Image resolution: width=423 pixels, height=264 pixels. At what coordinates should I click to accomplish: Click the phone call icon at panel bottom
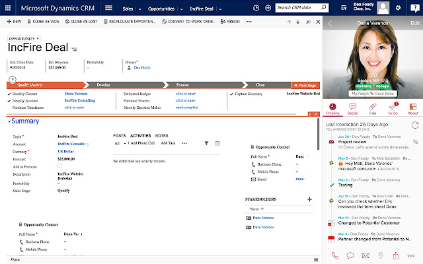[x=334, y=255]
